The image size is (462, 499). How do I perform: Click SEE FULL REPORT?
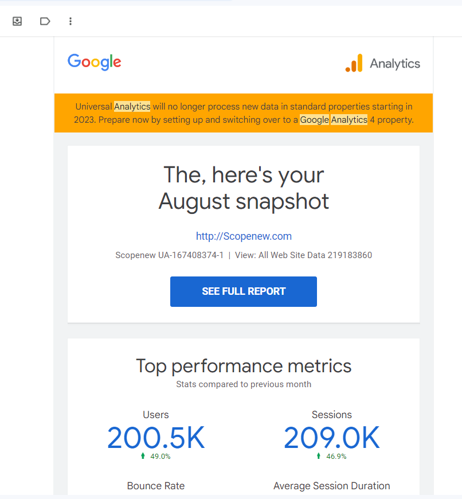[x=243, y=291]
